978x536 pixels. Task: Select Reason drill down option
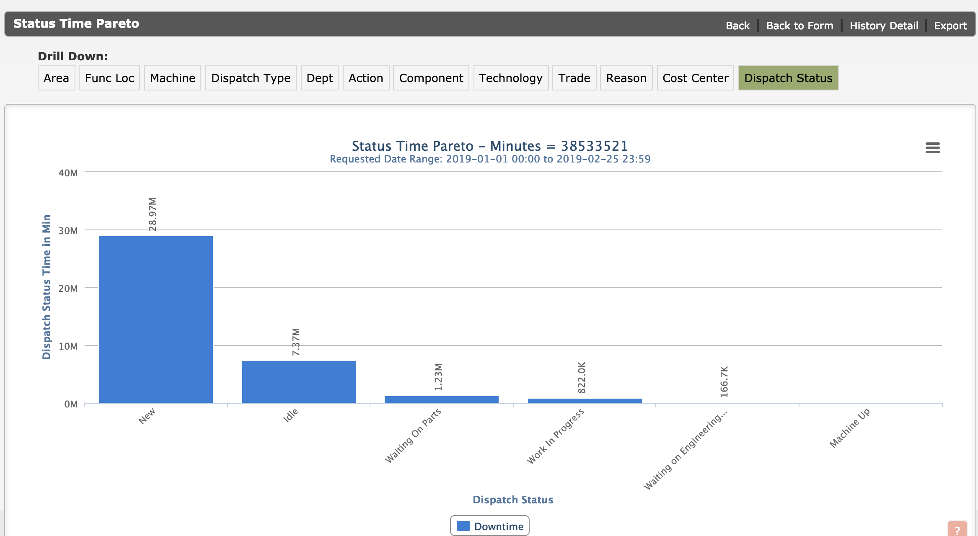626,78
